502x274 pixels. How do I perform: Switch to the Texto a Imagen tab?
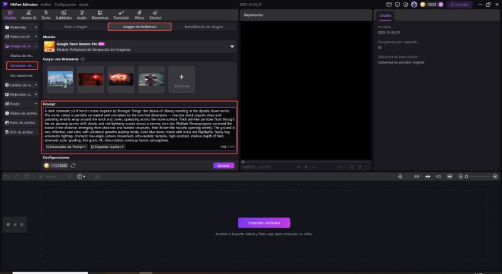(75, 27)
